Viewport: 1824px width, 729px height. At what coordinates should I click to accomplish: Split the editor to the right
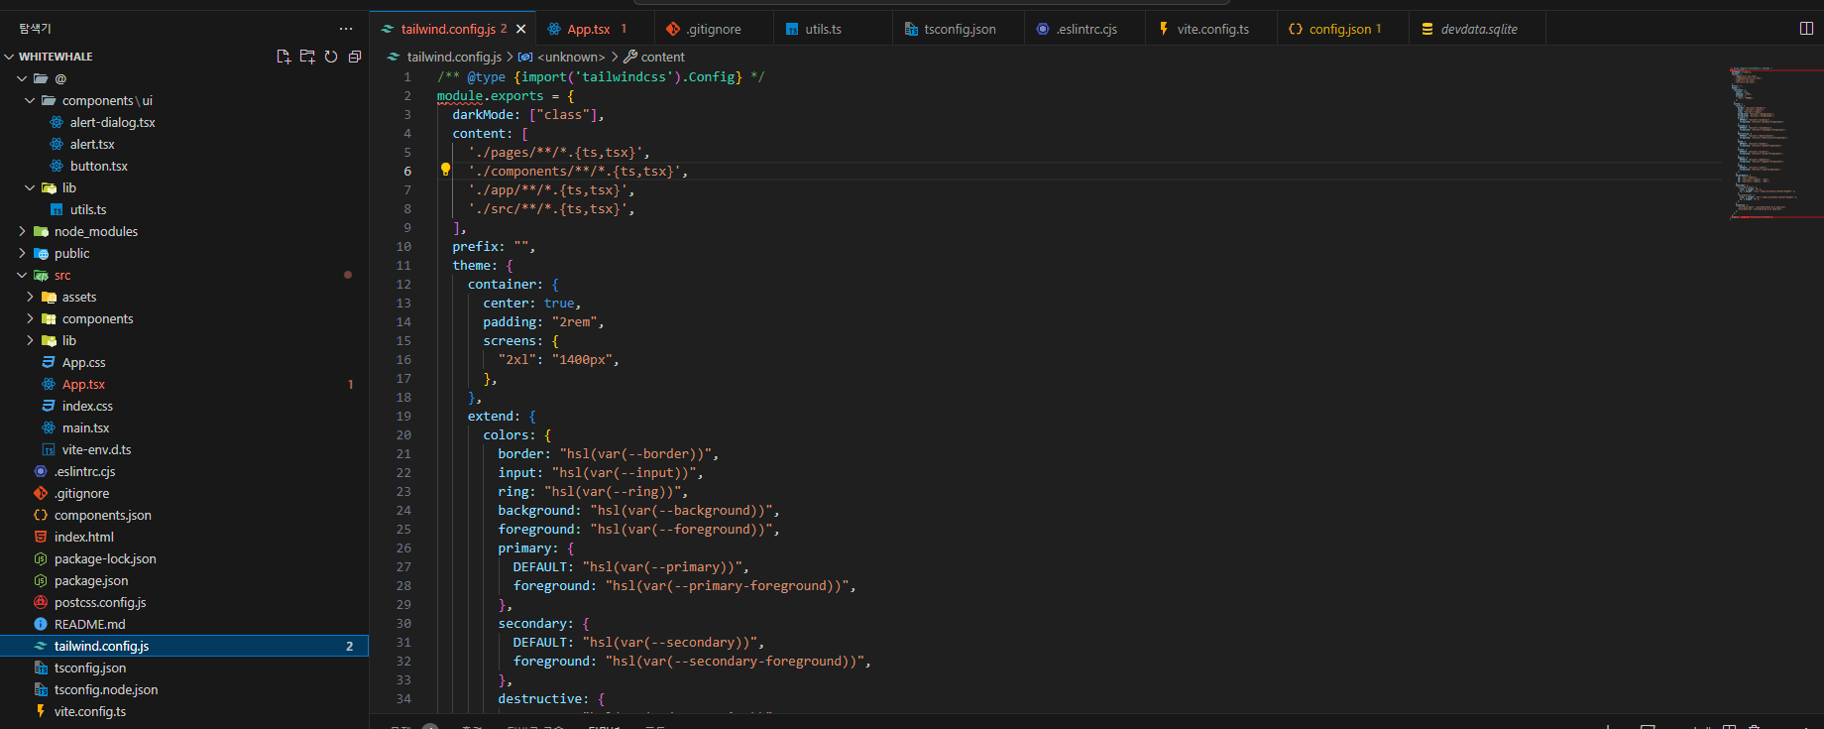(1806, 29)
